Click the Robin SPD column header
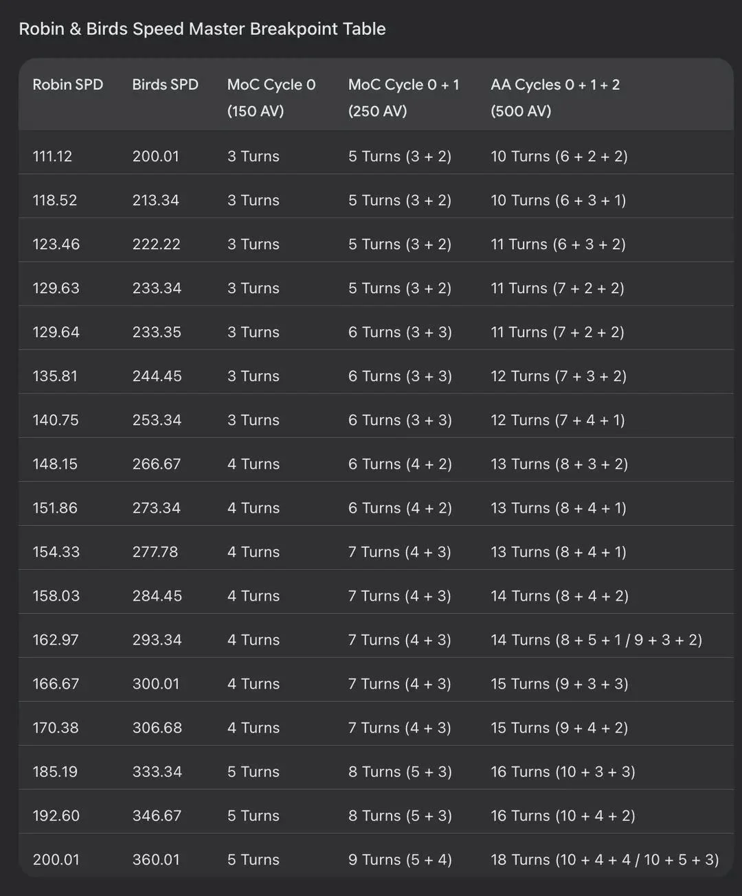This screenshot has height=896, width=742. [x=68, y=84]
